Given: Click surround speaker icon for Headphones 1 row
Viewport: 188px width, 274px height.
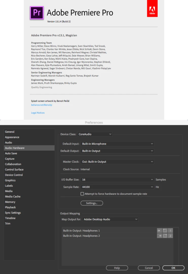Looking at the screenshot, I should (165, 230).
